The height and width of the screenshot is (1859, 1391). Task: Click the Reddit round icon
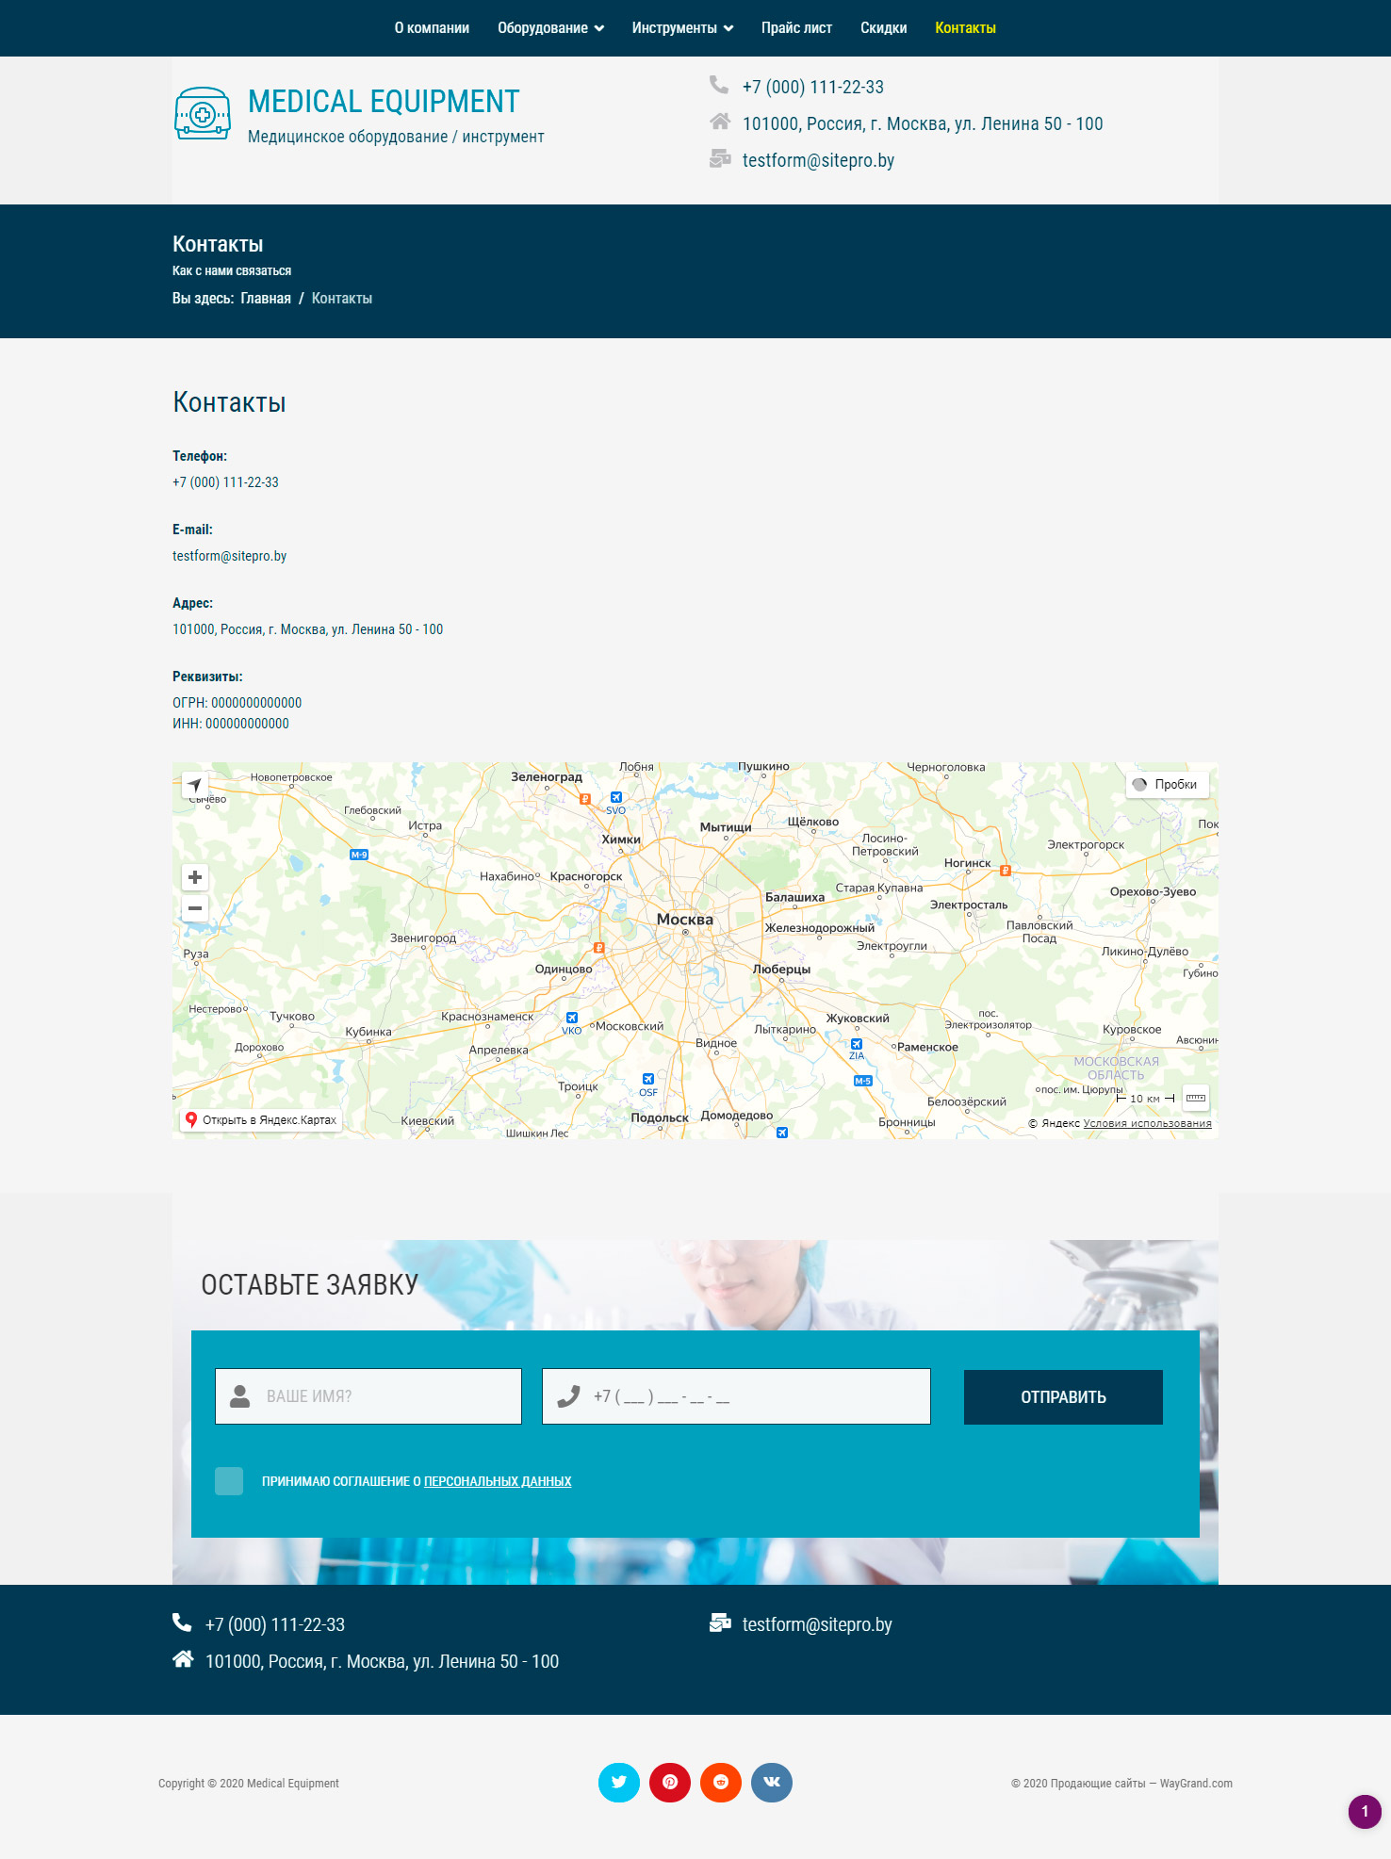[721, 1782]
